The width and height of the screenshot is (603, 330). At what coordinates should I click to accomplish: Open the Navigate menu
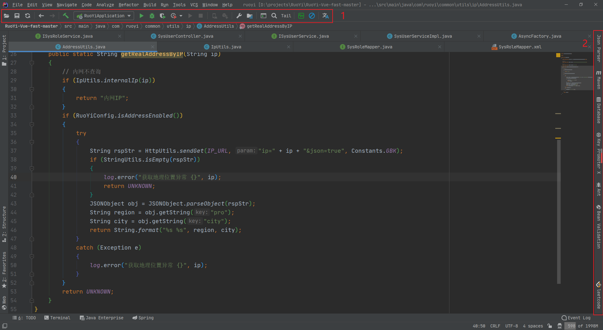coord(67,5)
